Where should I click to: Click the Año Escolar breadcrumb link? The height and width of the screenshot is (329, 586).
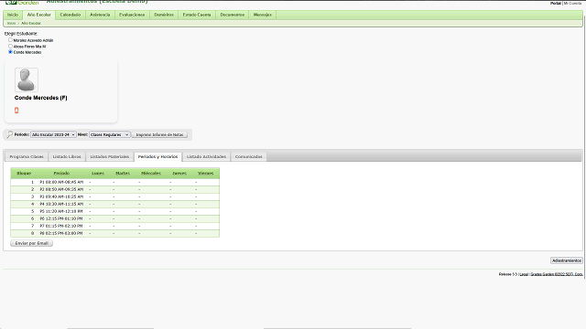pos(31,23)
